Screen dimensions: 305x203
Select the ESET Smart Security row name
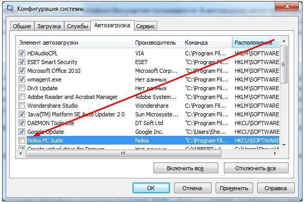pos(52,62)
